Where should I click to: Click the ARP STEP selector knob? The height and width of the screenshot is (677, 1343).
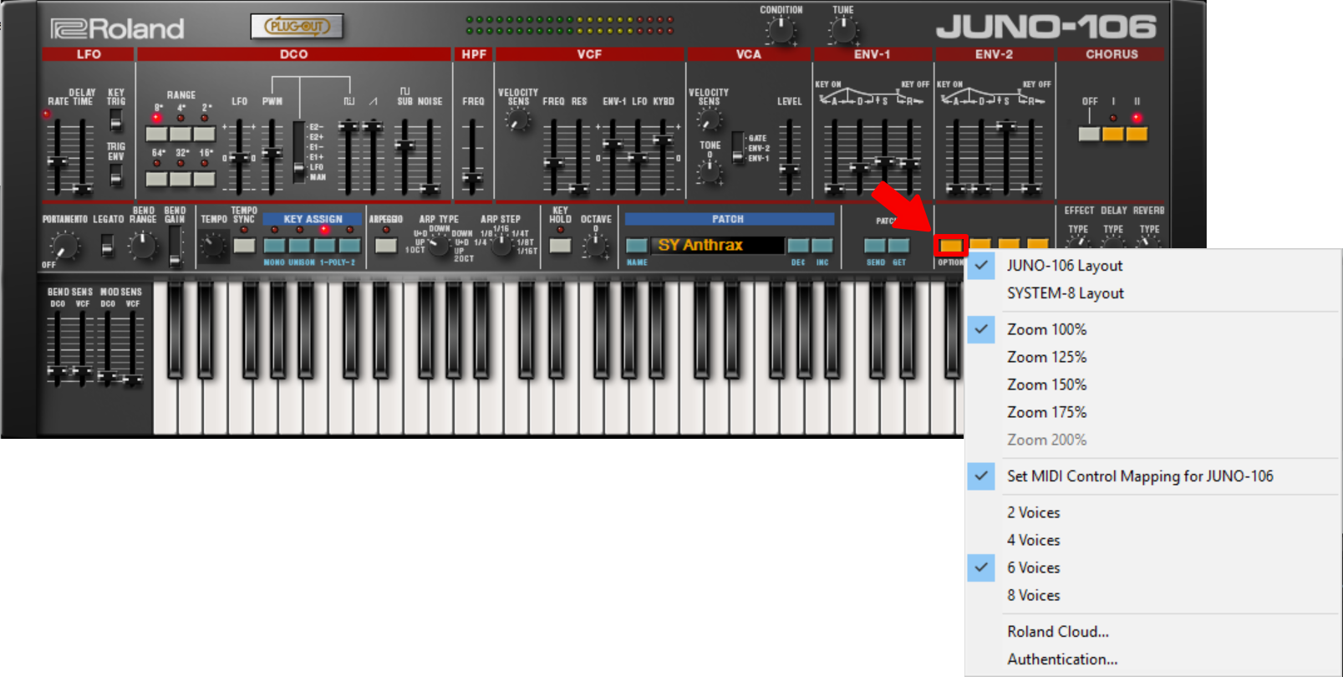pyautogui.click(x=501, y=245)
